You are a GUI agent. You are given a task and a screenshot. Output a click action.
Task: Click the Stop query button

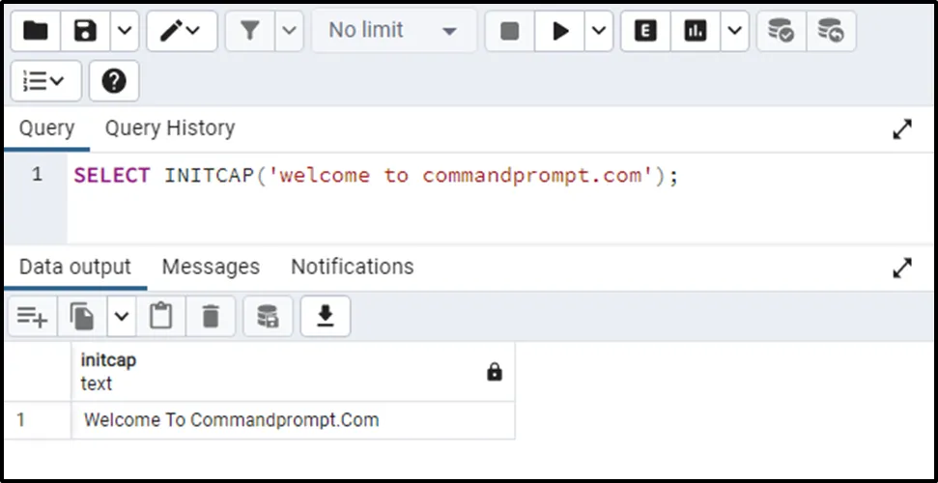[x=509, y=31]
